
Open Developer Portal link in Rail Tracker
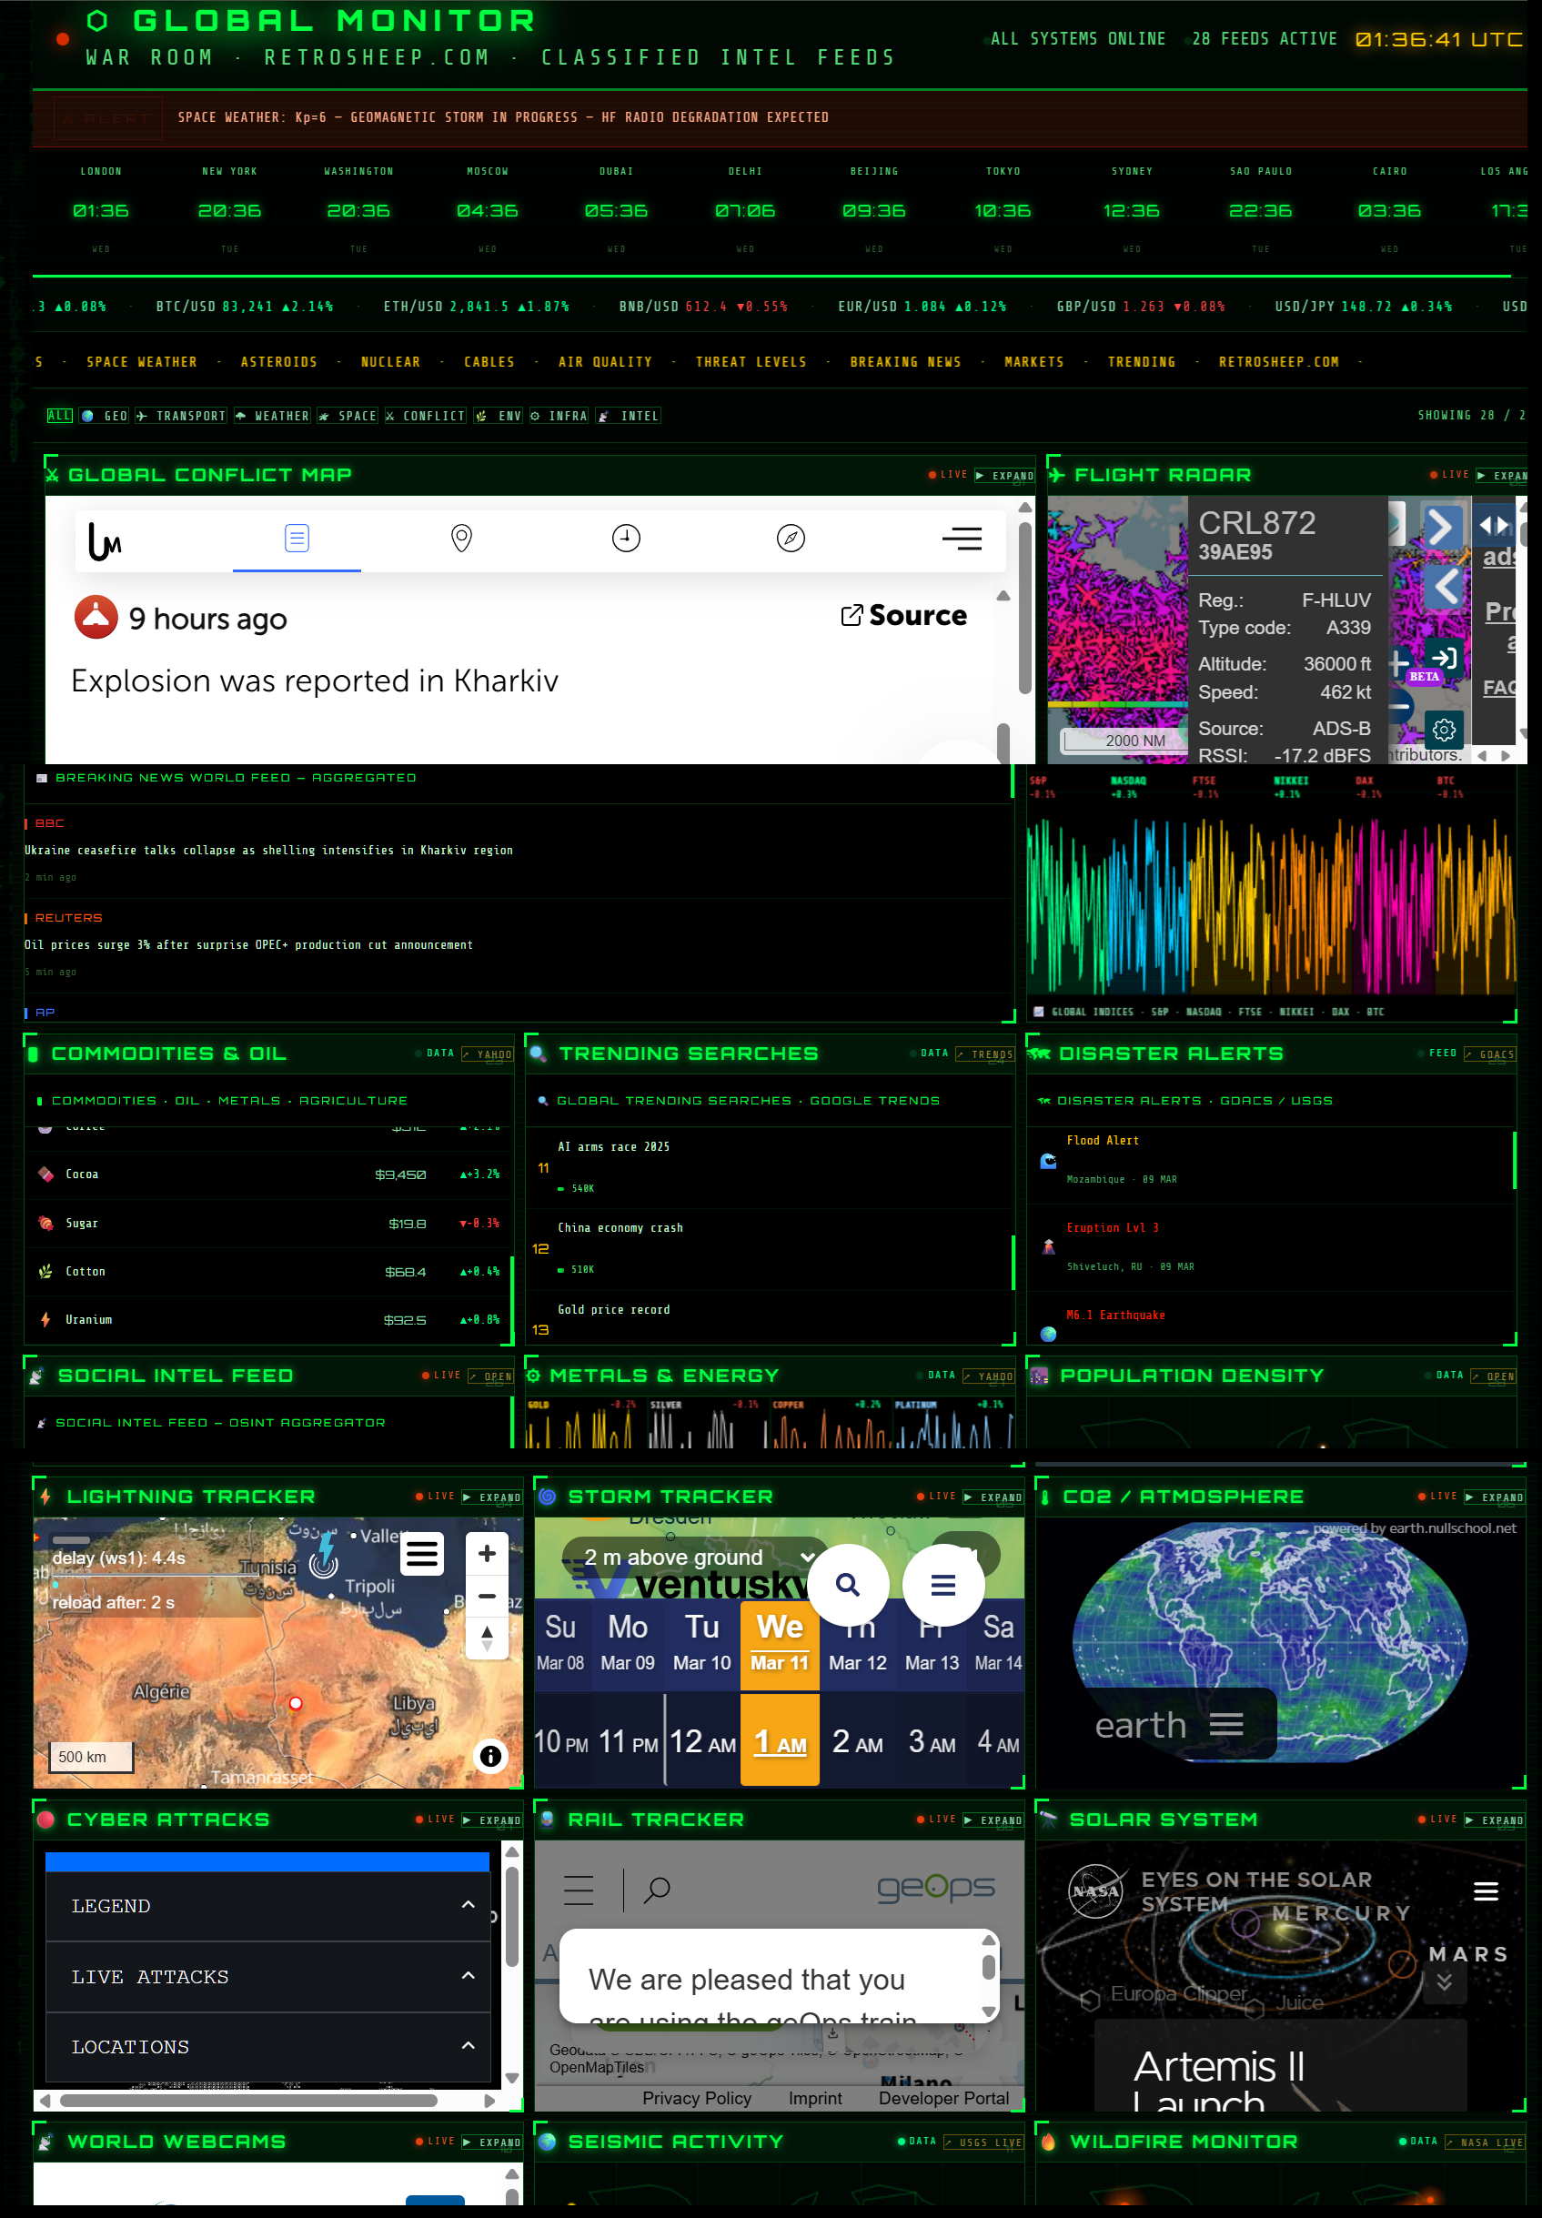click(x=944, y=2098)
